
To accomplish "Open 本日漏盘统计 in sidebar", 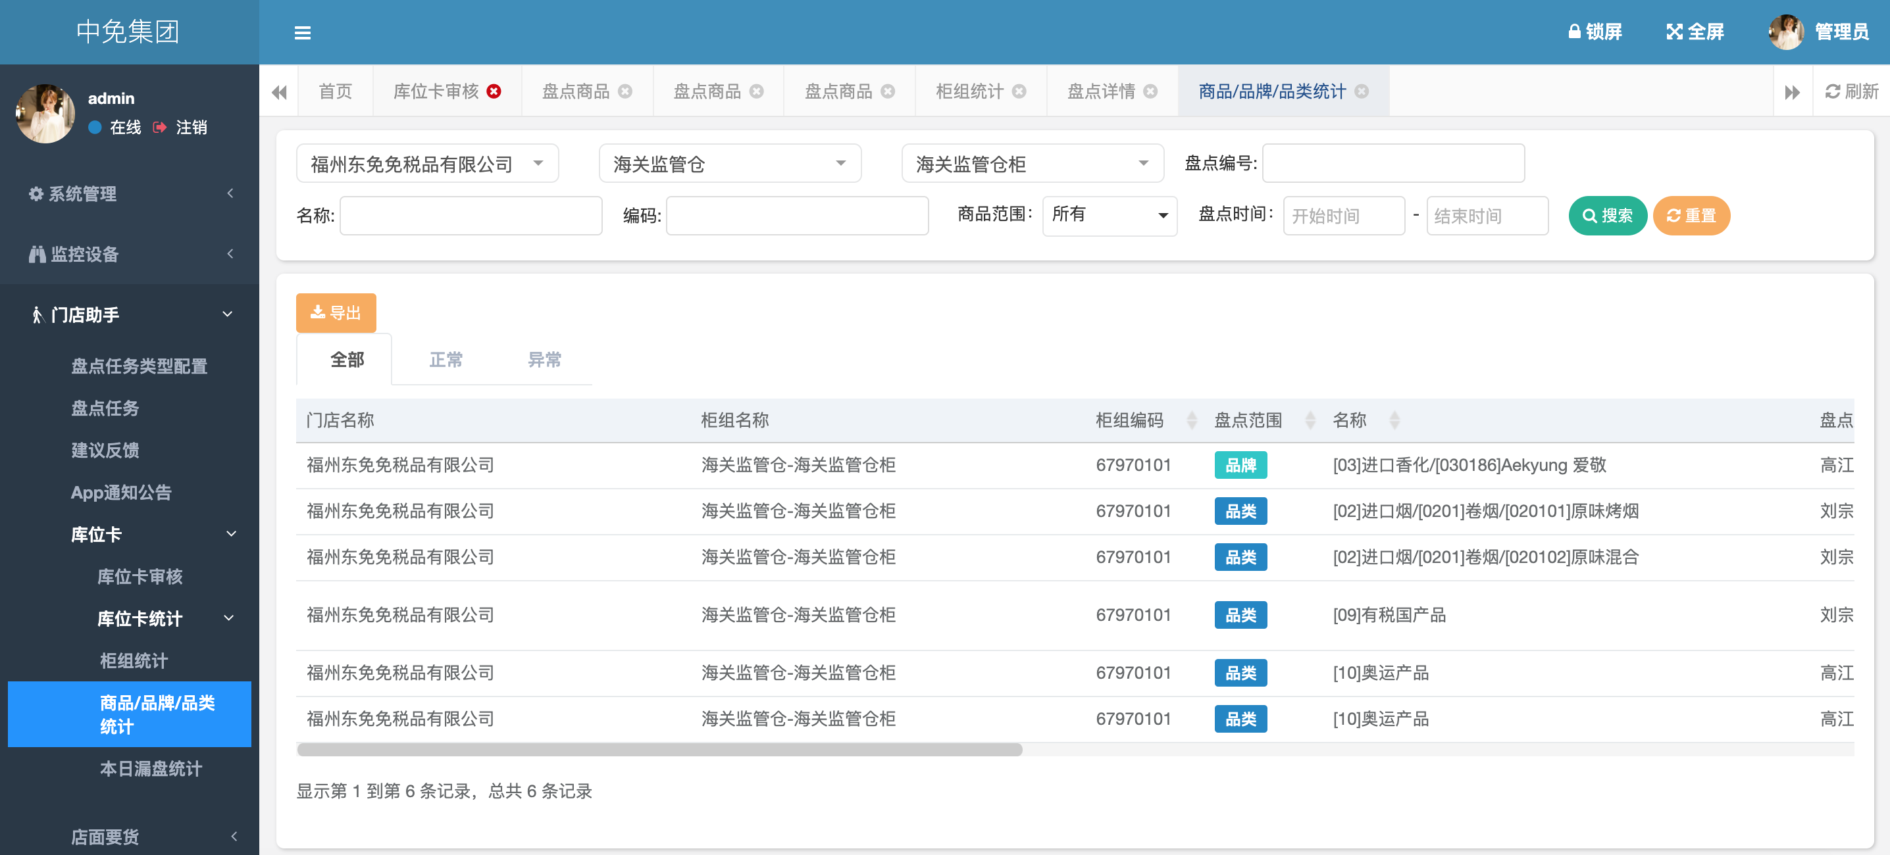I will (151, 768).
